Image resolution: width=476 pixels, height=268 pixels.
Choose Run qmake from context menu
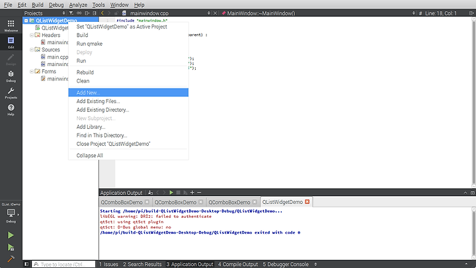(x=128, y=44)
